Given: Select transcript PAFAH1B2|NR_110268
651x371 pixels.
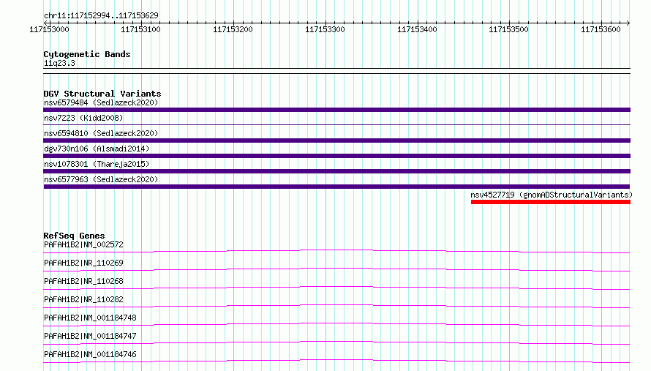Looking at the screenshot, I should [83, 281].
